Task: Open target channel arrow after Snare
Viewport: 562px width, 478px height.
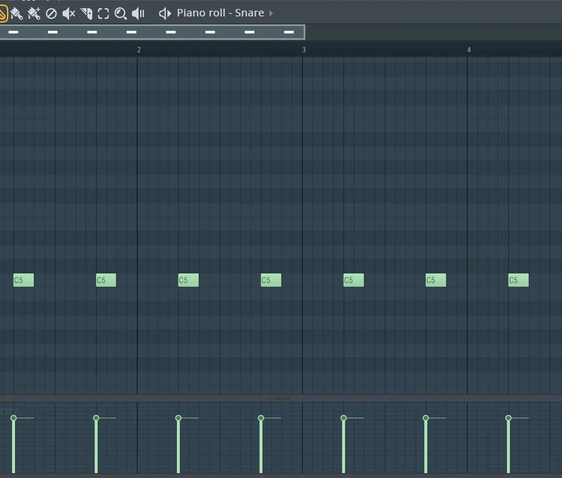Action: (x=271, y=13)
